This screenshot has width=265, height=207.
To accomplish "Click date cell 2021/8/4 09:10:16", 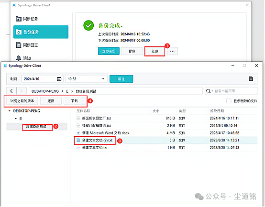I will [x=223, y=126].
